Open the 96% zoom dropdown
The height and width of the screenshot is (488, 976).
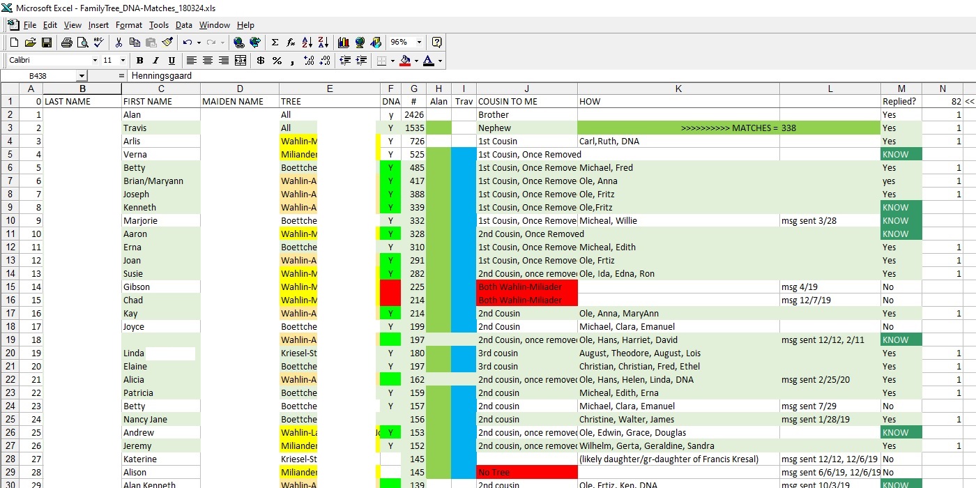[x=419, y=43]
